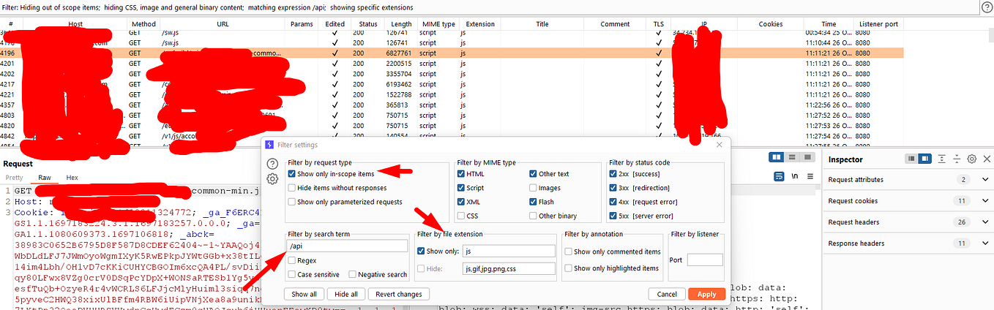Image resolution: width=994 pixels, height=310 pixels.
Task: Toggle the \n non-printable characters icon
Action: coord(796,176)
